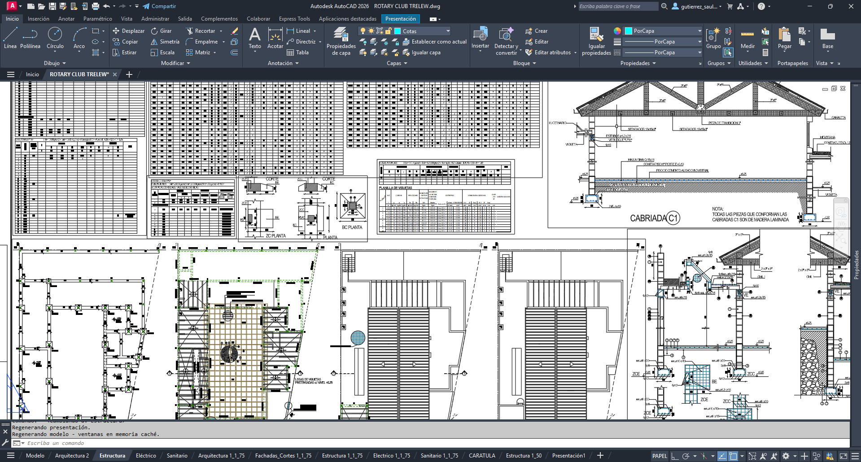Click Crear in the Bloque panel
The width and height of the screenshot is (861, 462).
pos(537,31)
